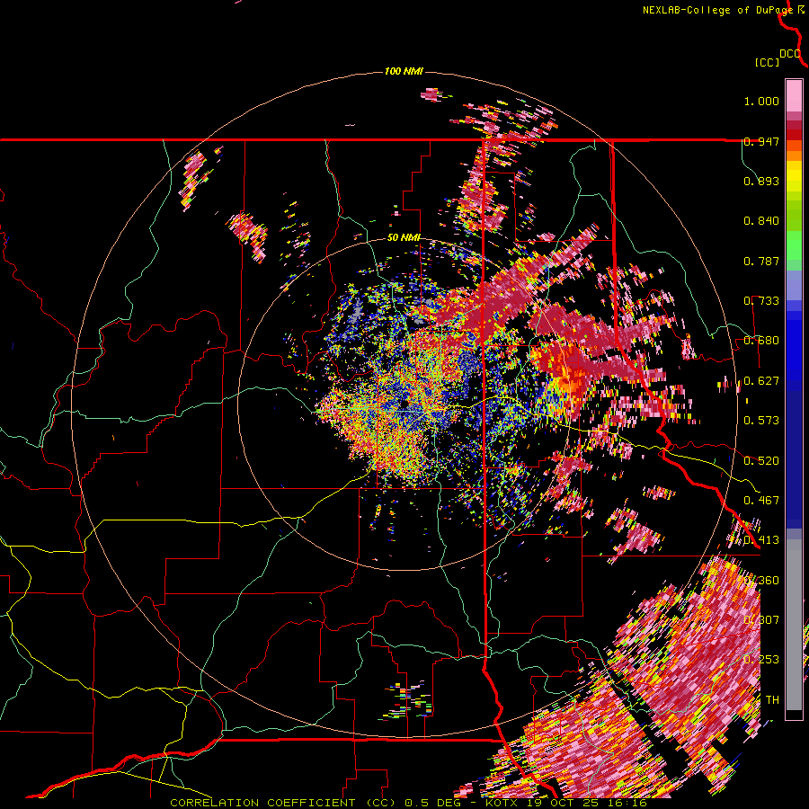Select the 0.573 legend value
The image size is (809, 809).
pos(761,421)
